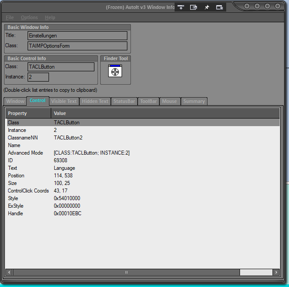Image resolution: width=289 pixels, height=287 pixels.
Task: Click the Title field containing Einstellungen
Action: click(77, 36)
